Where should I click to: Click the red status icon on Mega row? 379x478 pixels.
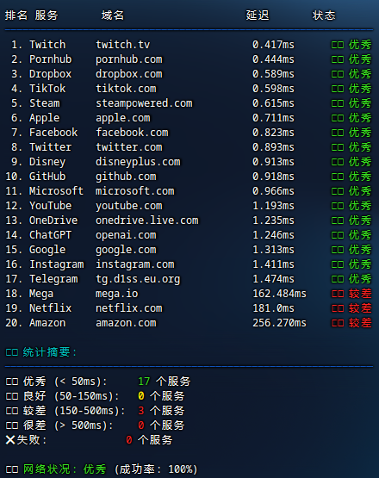click(x=338, y=294)
